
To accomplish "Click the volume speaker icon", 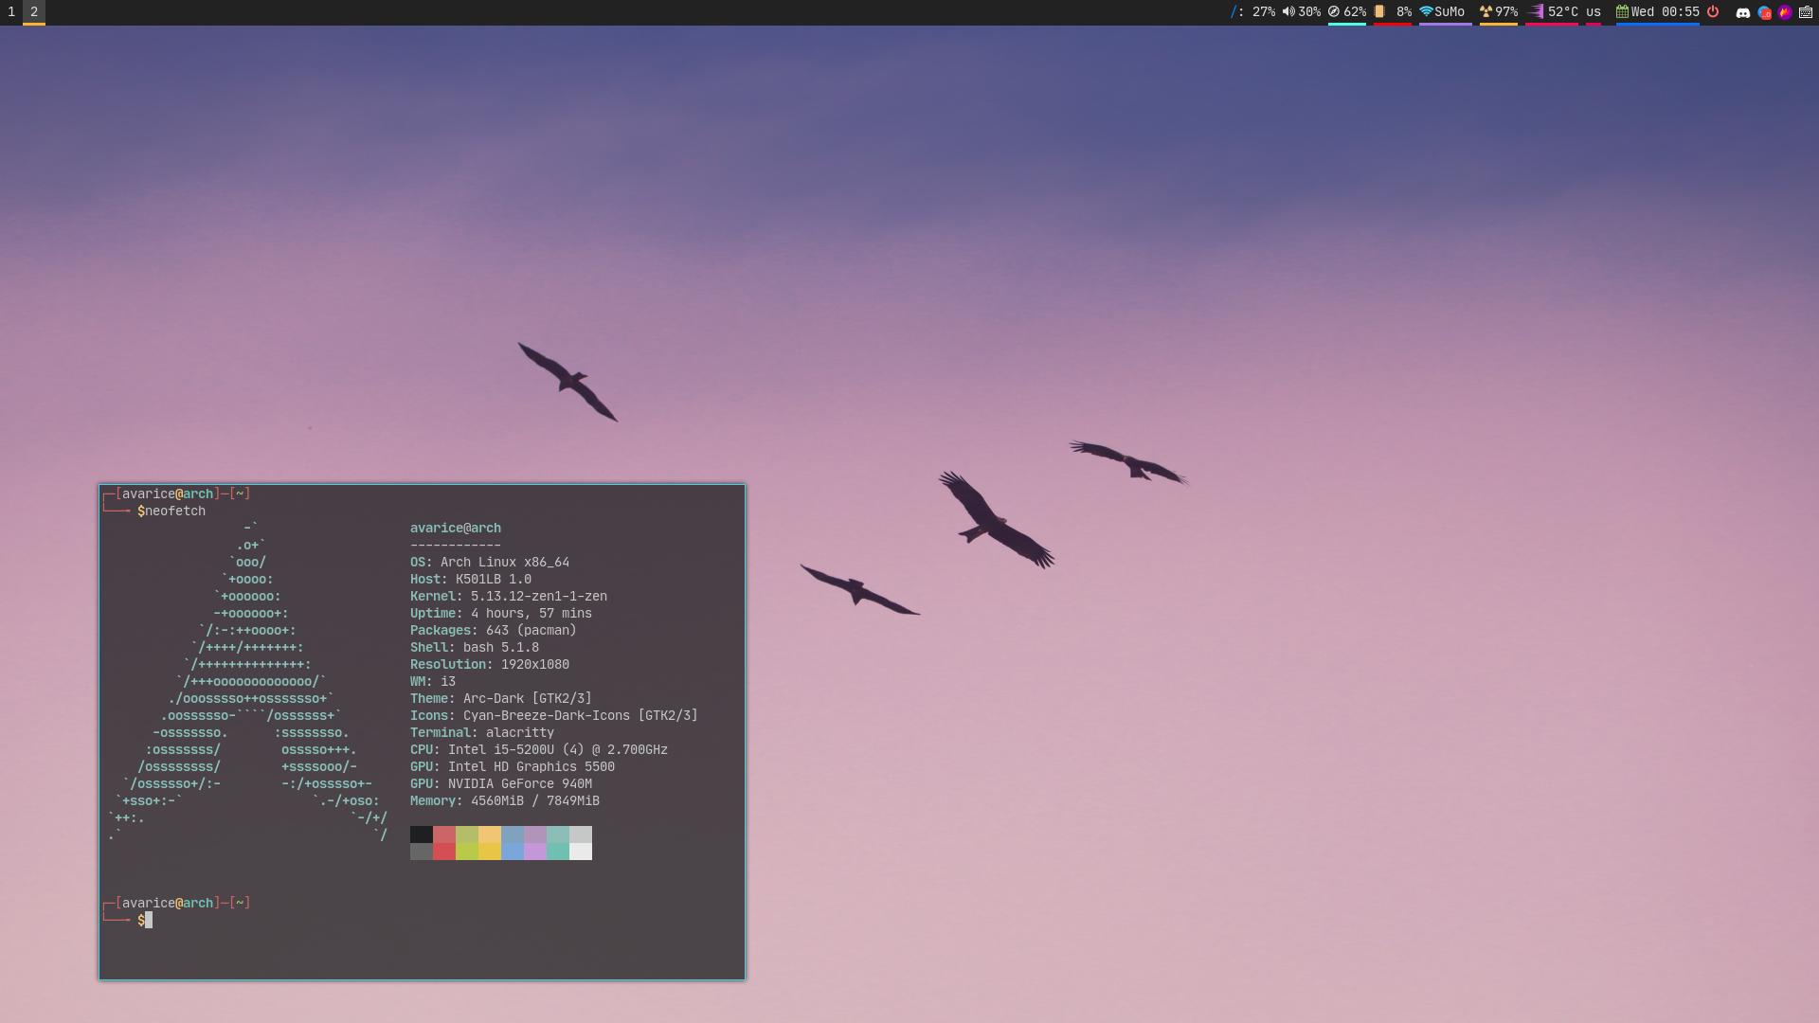I will 1288,12.
